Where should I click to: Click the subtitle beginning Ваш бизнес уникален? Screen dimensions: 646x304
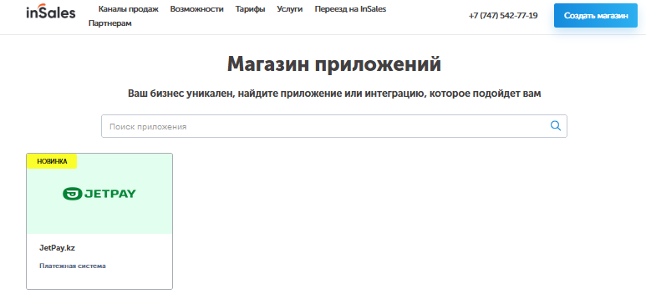tap(334, 94)
